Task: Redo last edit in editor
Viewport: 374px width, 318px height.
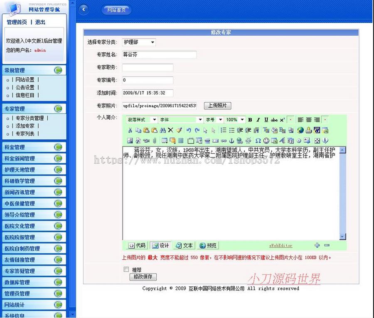Action: 197,130
